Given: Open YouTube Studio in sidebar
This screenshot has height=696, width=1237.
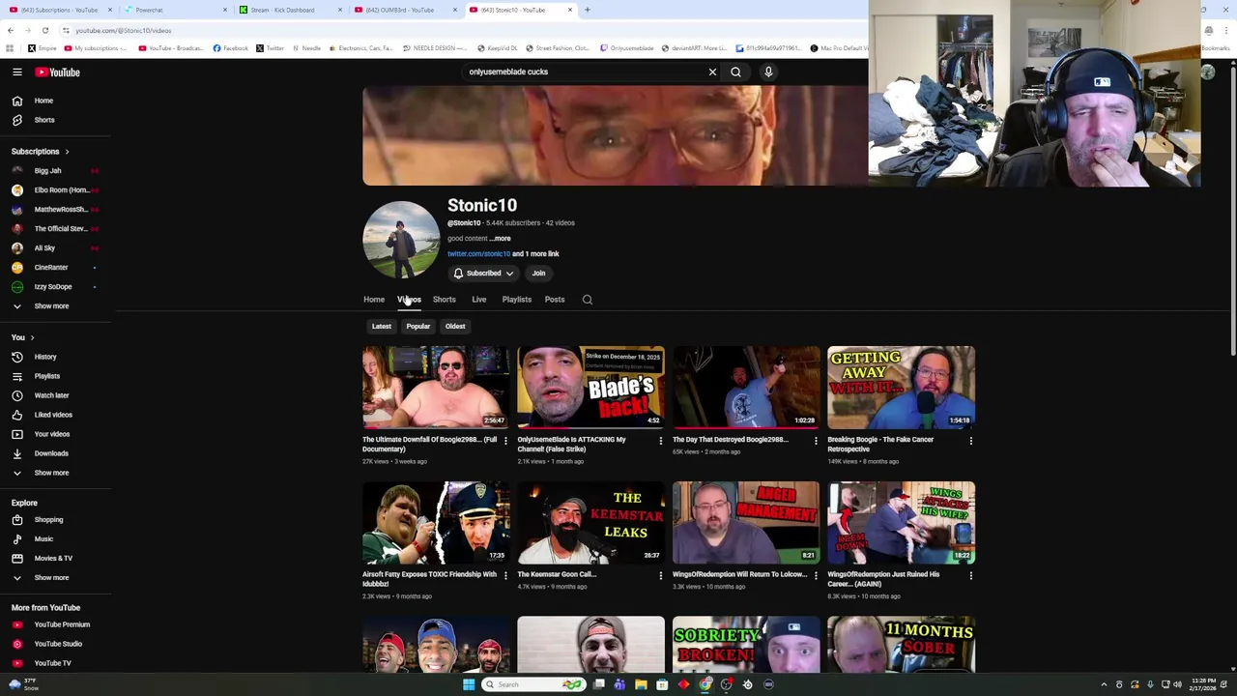Looking at the screenshot, I should point(56,644).
